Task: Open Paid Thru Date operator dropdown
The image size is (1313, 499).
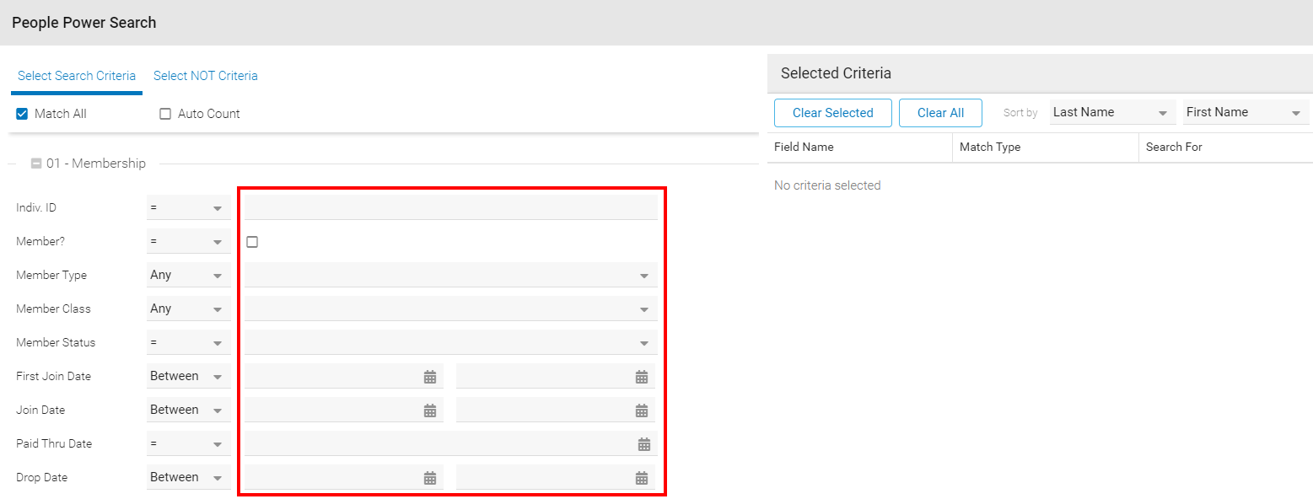Action: [x=189, y=443]
